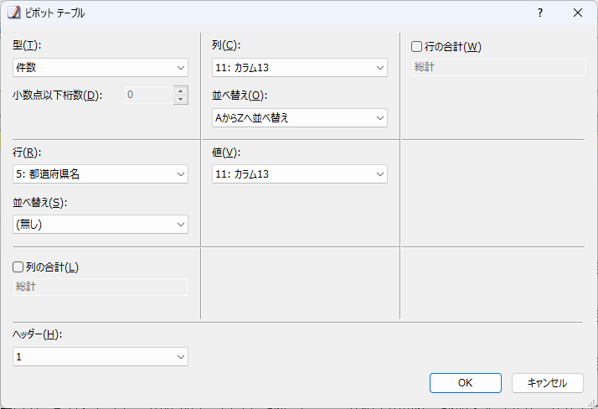Click the help question mark button
The width and height of the screenshot is (598, 409).
[x=540, y=13]
